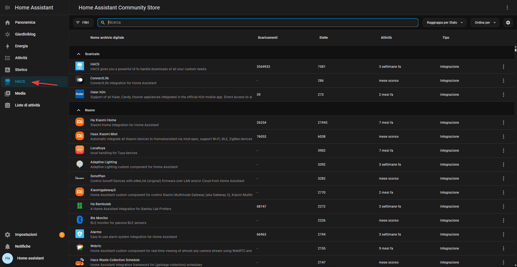This screenshot has width=517, height=267.
Task: Open options menu for ConnectLife row
Action: tap(504, 81)
